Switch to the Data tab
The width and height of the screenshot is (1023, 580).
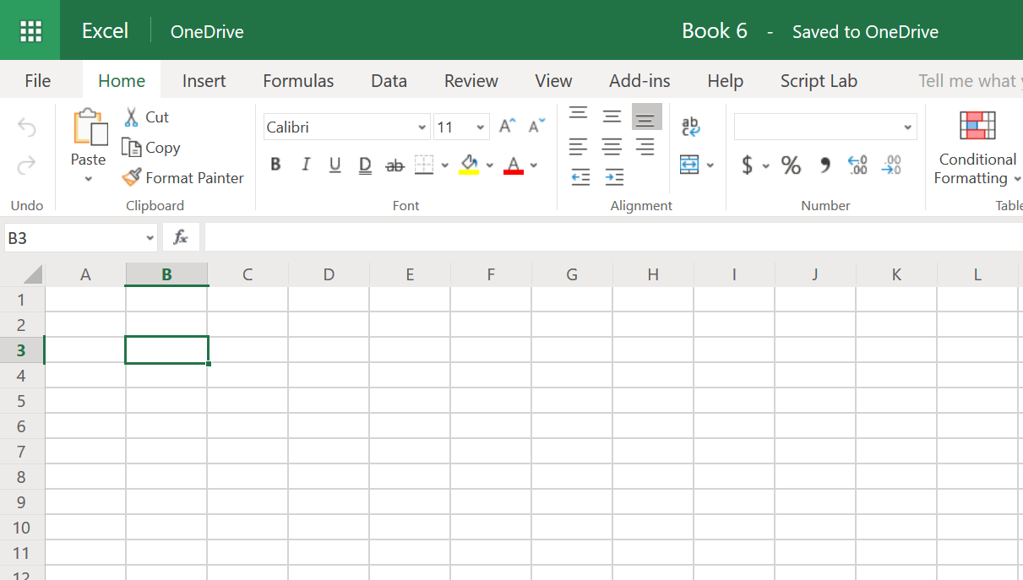tap(389, 81)
